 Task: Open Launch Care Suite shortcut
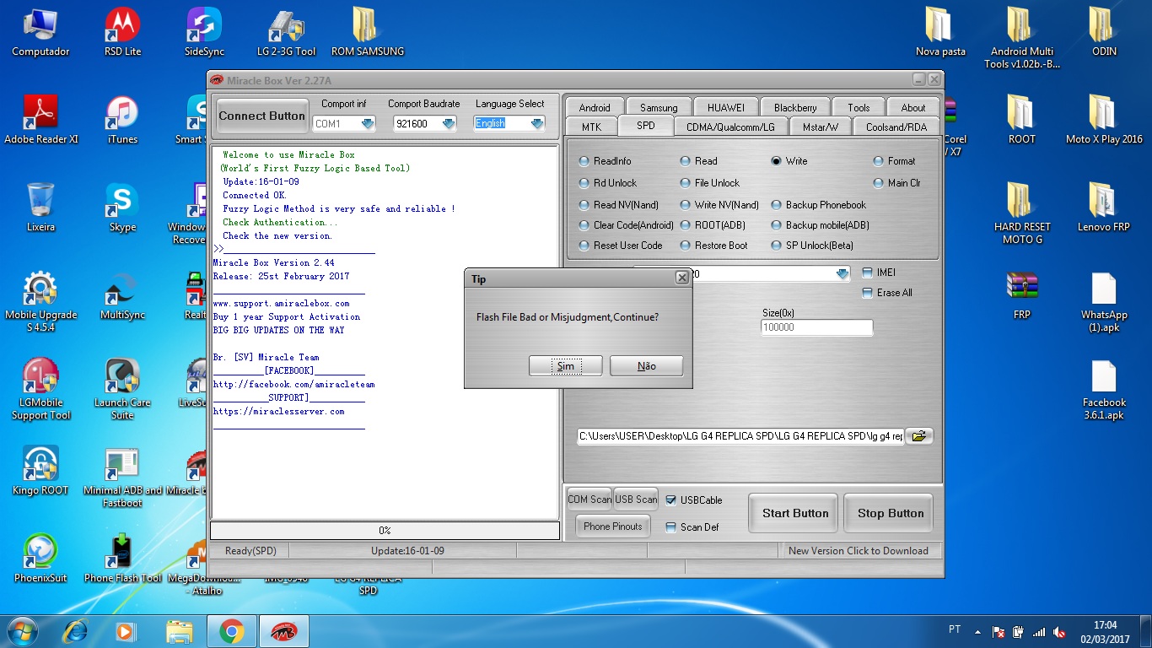[122, 389]
